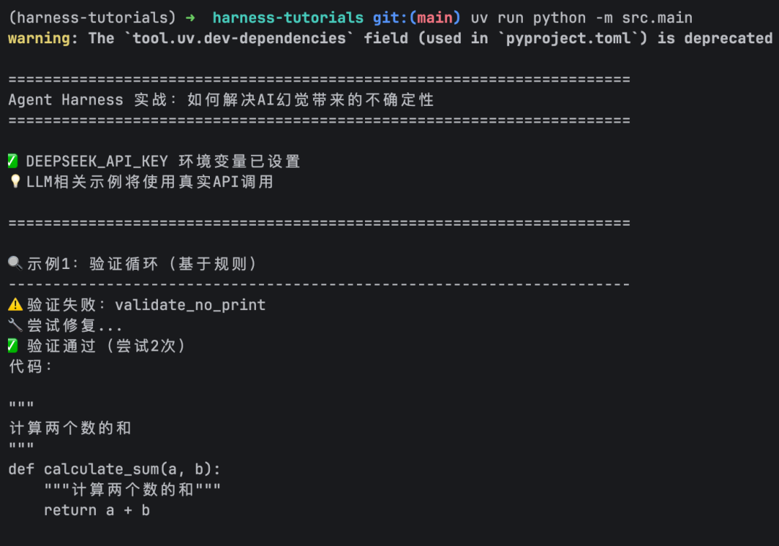Click the magnifying glass icon beside 示例1
The width and height of the screenshot is (779, 546).
coord(14,263)
